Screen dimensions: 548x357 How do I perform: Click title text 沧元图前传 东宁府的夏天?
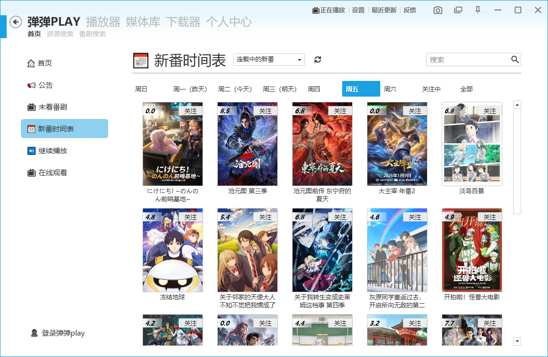[322, 195]
